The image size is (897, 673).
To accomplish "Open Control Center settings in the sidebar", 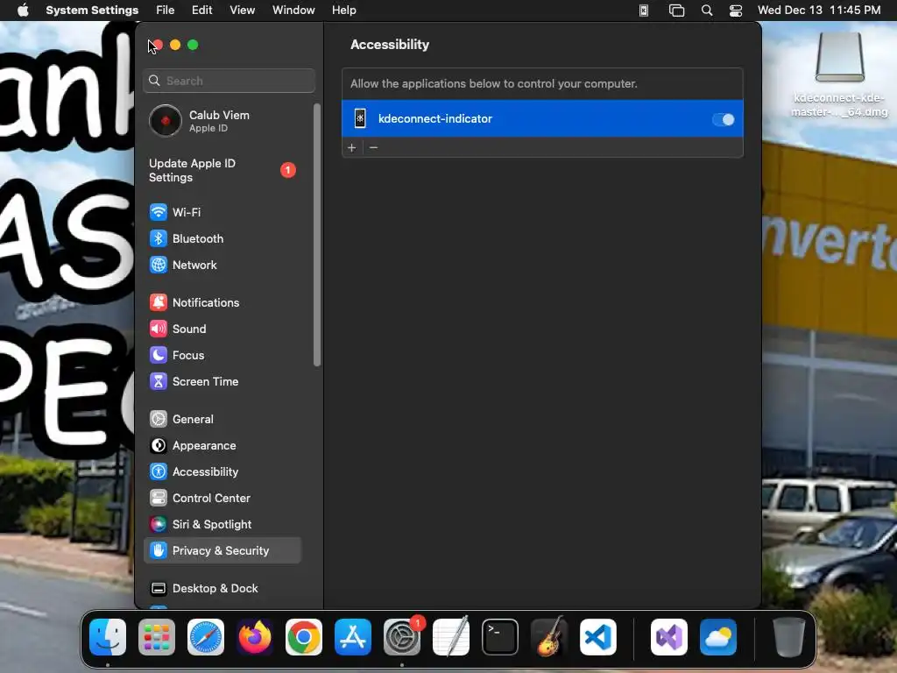I will 222,499.
